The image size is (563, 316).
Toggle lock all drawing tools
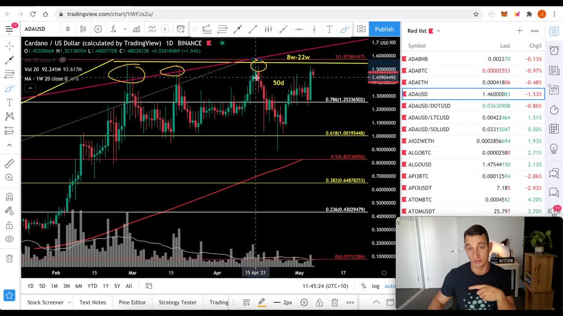pos(9,225)
